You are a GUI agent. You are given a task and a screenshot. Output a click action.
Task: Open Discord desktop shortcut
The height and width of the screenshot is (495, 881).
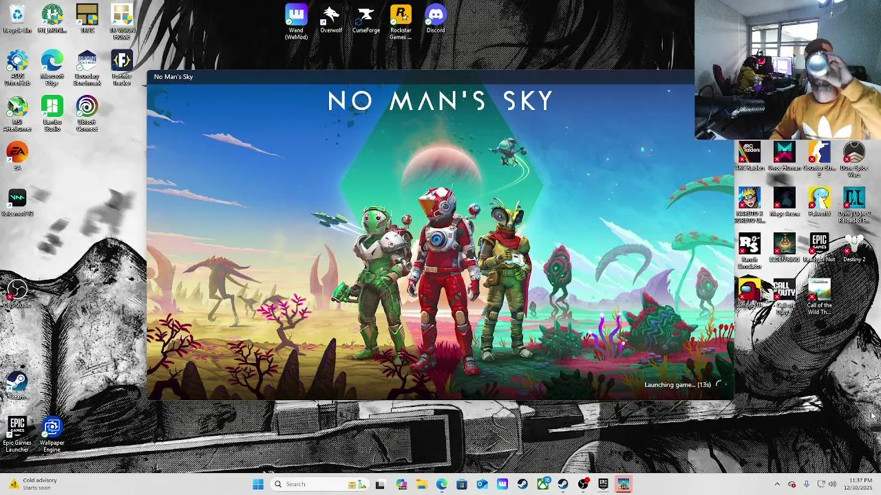tap(436, 19)
